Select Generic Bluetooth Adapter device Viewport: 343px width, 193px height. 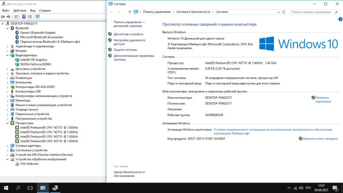[x=38, y=33]
